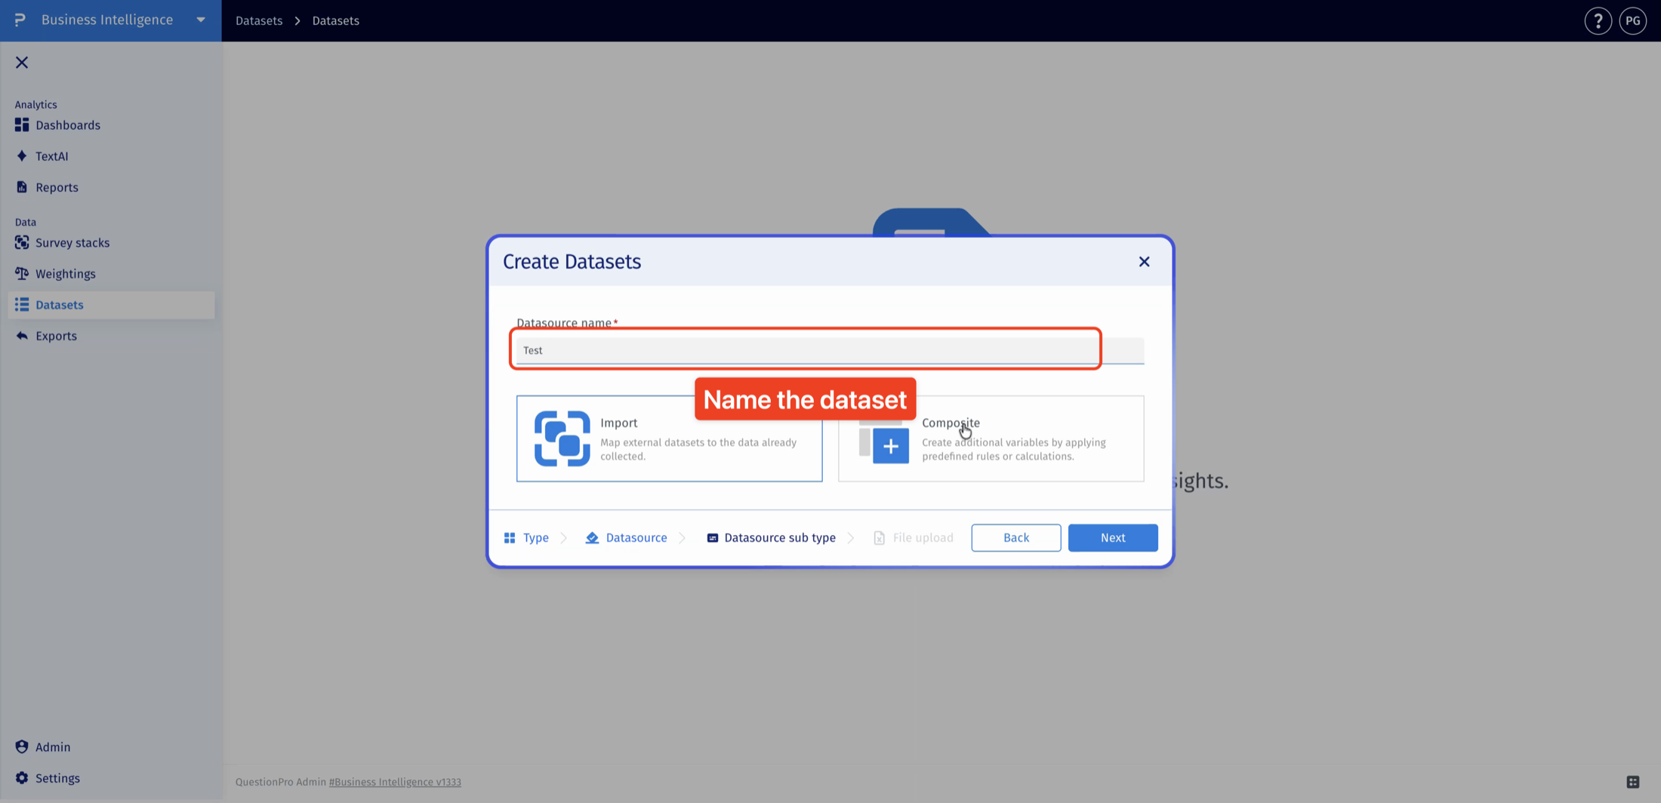Click the Back button
The width and height of the screenshot is (1661, 803).
[x=1016, y=537]
